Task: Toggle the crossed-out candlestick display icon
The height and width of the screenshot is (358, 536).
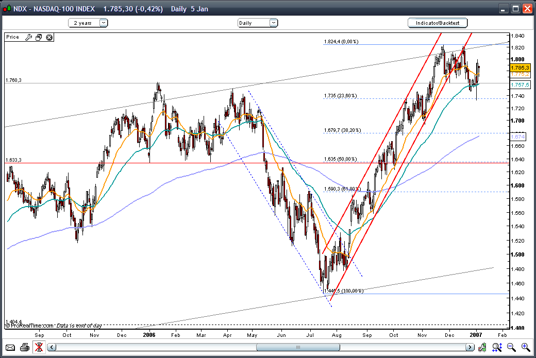Action: tap(39, 347)
